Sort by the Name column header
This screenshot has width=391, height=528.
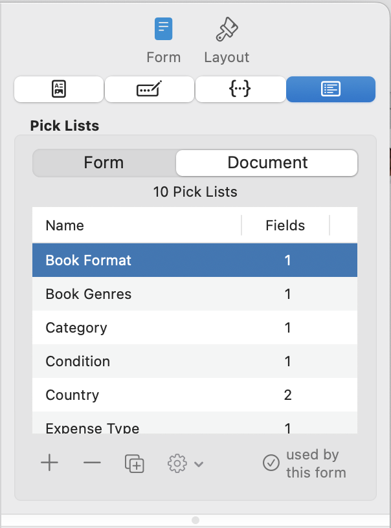click(x=65, y=225)
